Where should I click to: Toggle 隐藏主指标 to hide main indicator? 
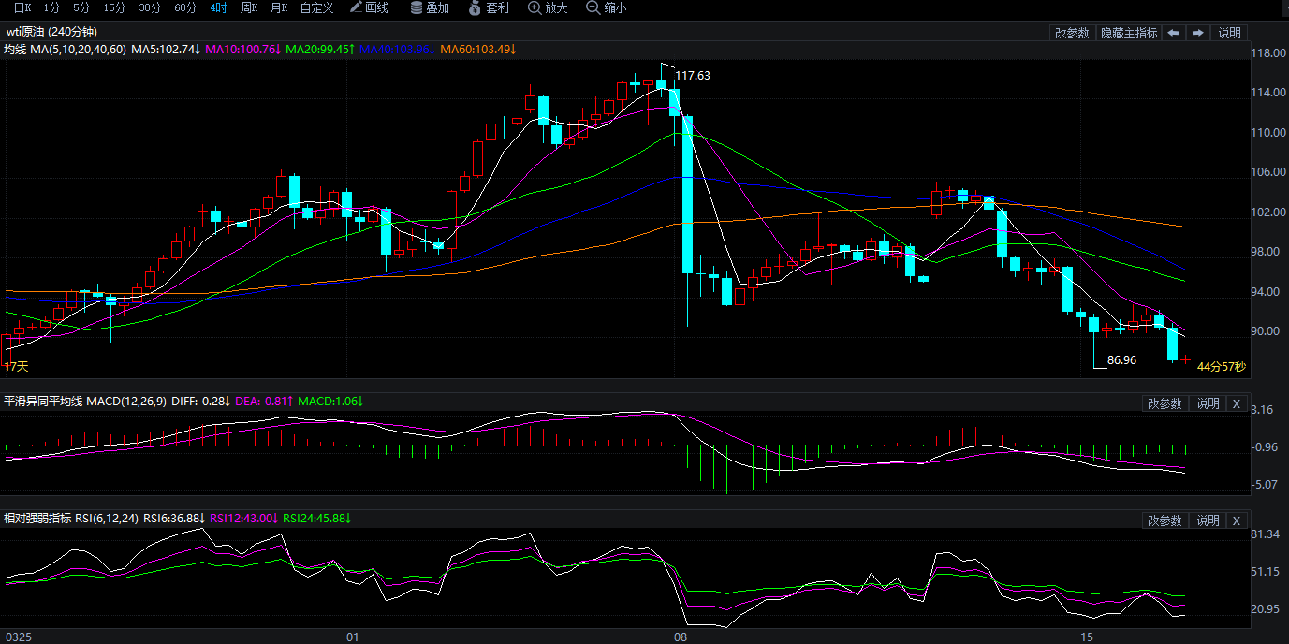1128,33
